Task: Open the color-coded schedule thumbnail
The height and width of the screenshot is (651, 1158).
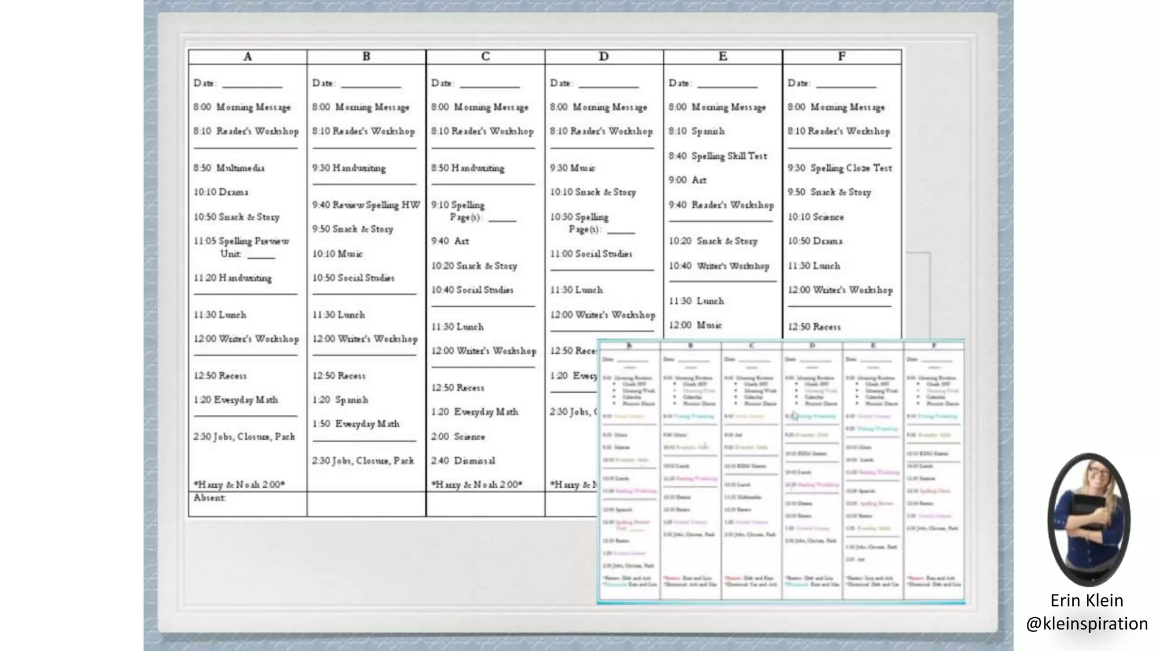Action: (x=781, y=472)
